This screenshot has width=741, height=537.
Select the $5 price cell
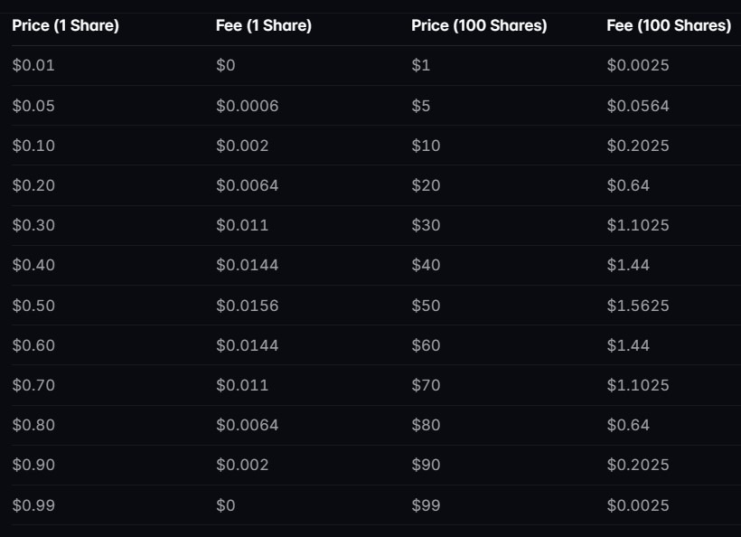[420, 106]
